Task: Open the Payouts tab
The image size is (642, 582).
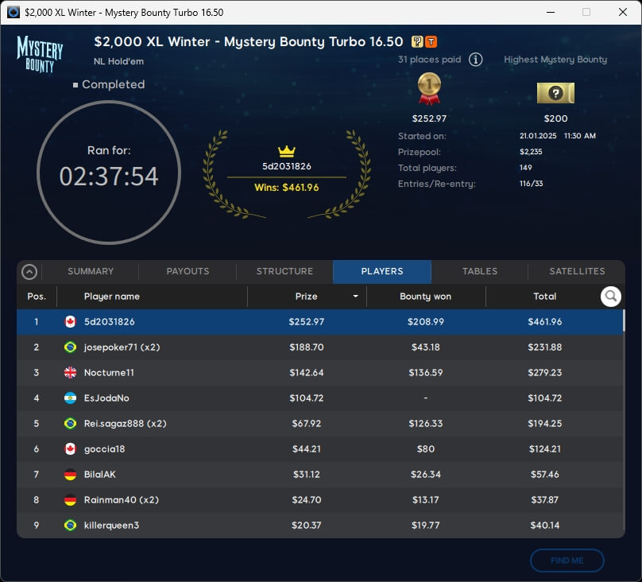Action: pyautogui.click(x=188, y=271)
